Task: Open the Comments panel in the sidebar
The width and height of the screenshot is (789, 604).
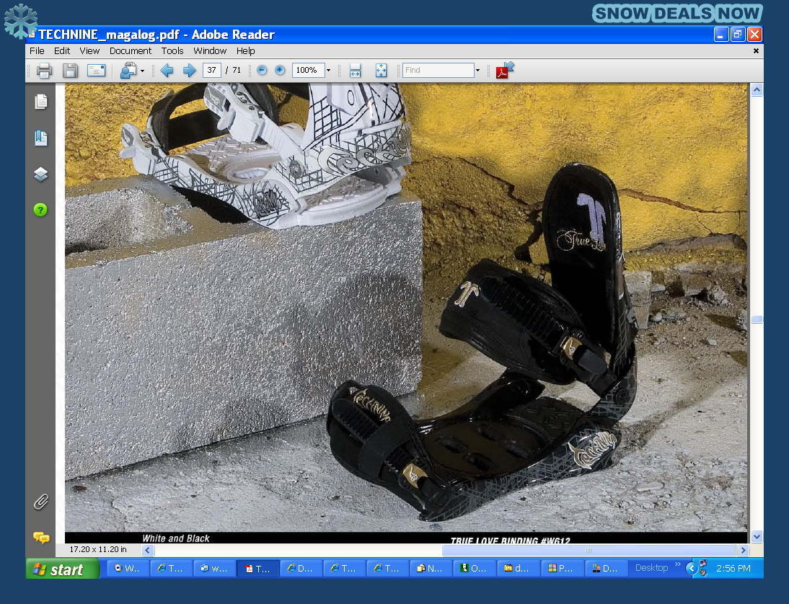Action: pyautogui.click(x=41, y=538)
